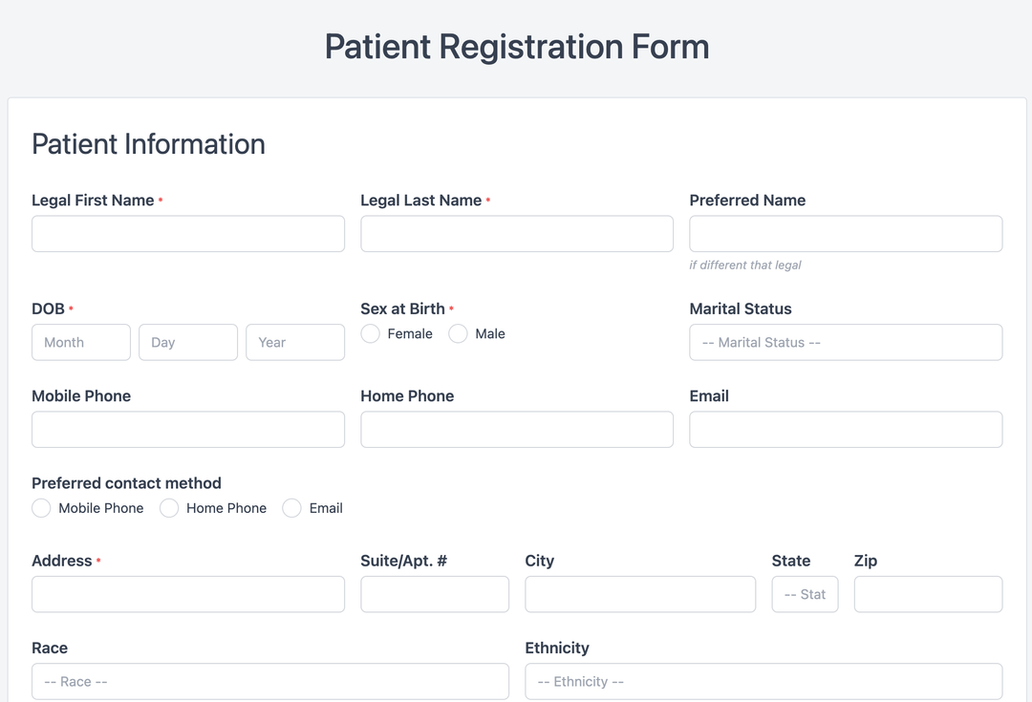Open the State selector
Screen dimensions: 1032x702
click(x=805, y=594)
